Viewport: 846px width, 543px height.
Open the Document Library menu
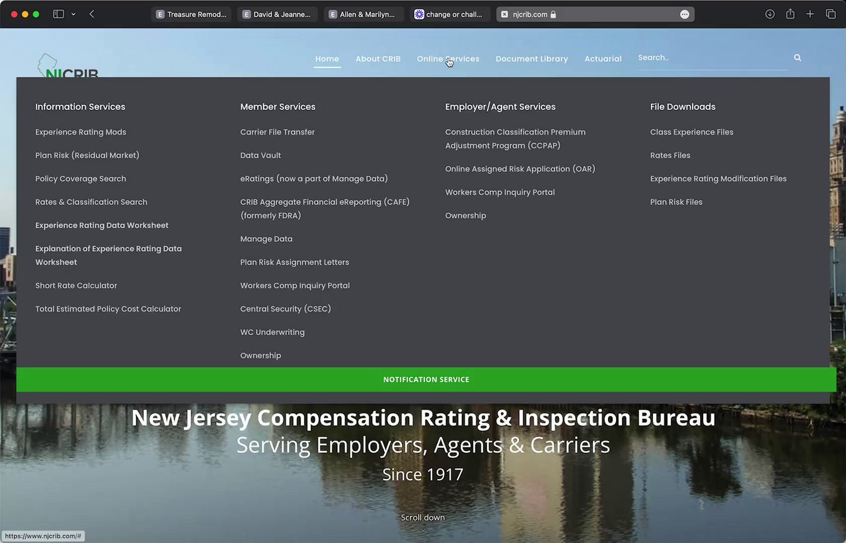pos(532,59)
